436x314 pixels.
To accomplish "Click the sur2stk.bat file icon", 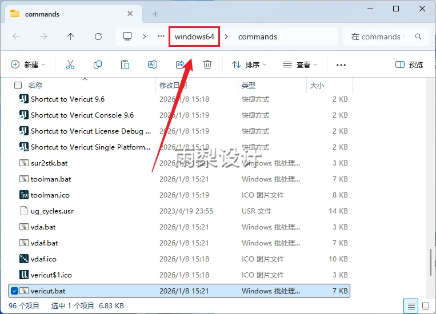I will 24,163.
